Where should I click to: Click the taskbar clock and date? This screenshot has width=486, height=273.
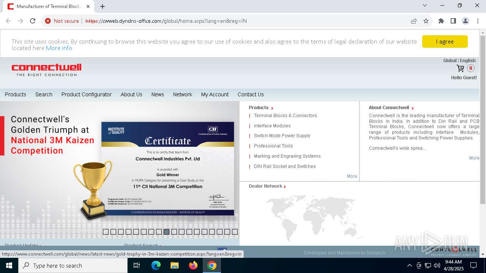pyautogui.click(x=453, y=265)
